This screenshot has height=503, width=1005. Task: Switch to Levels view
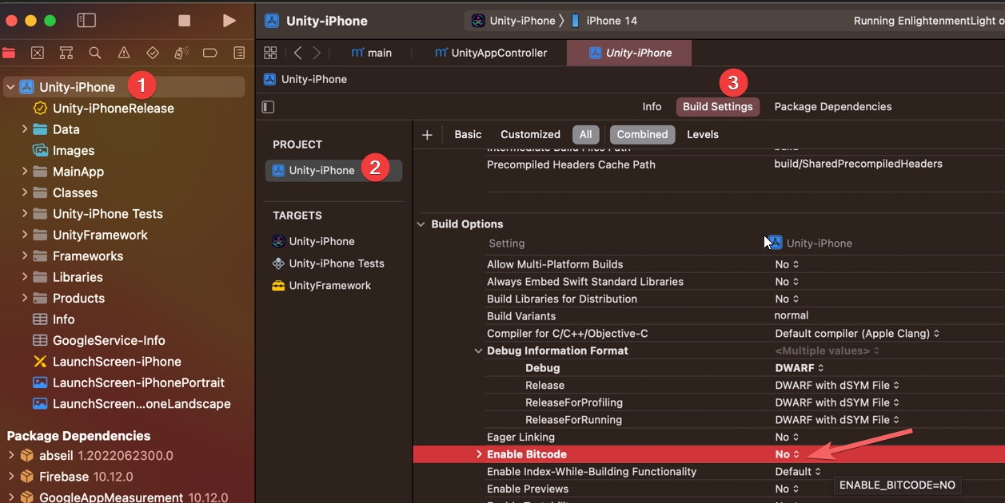[702, 135]
